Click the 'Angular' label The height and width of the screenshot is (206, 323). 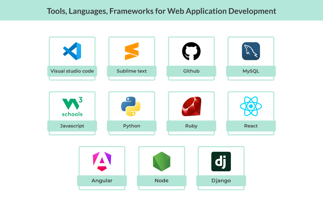(x=102, y=181)
